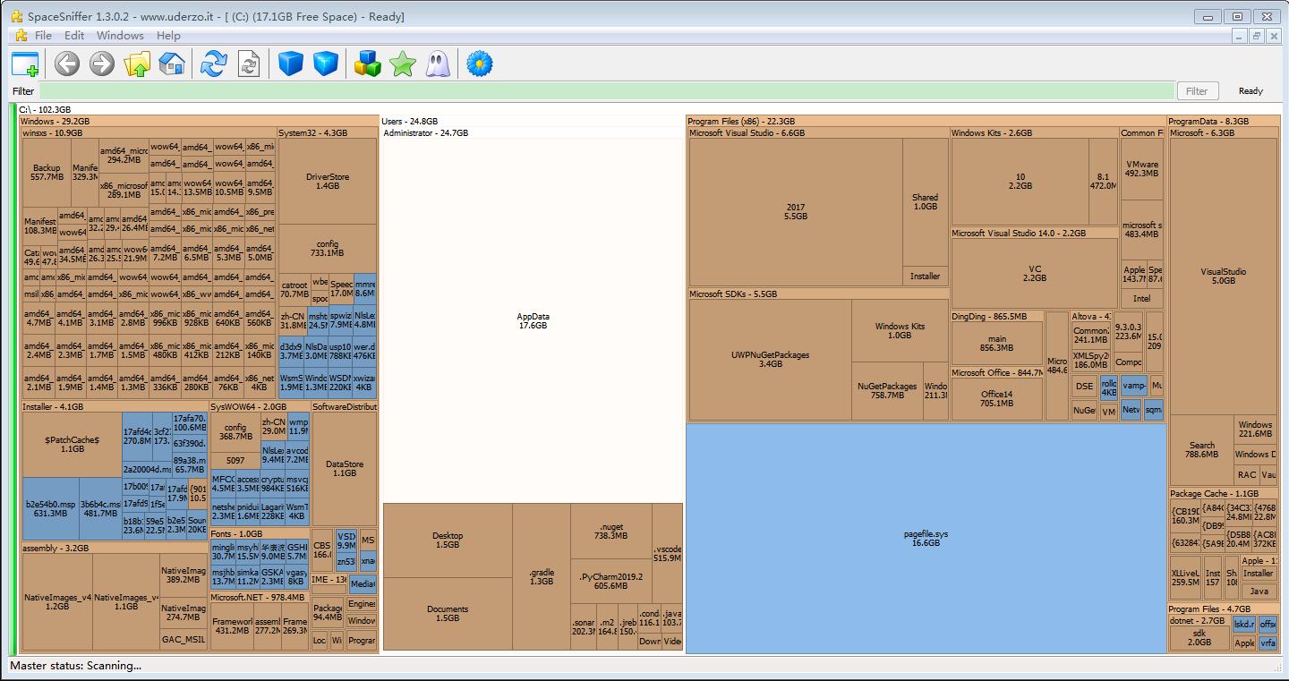Go up to the parent folder level
The width and height of the screenshot is (1289, 681).
137,64
